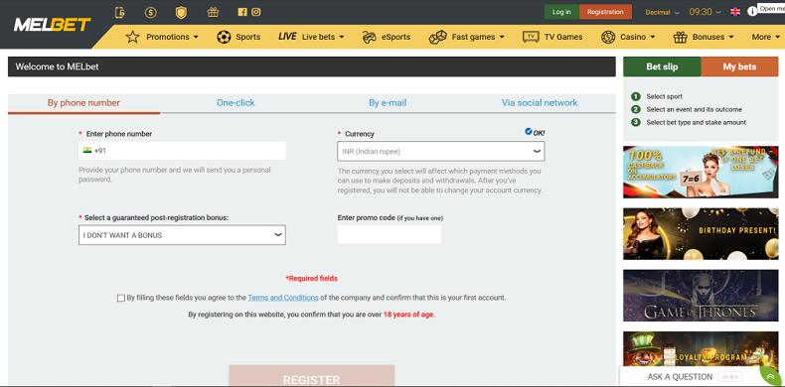Switch to By phone number tab
The image size is (785, 387).
(83, 103)
